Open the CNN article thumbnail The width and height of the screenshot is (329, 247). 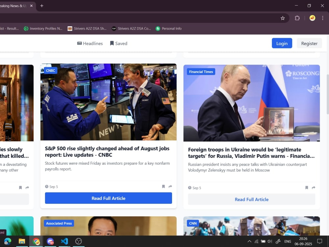click(x=252, y=226)
